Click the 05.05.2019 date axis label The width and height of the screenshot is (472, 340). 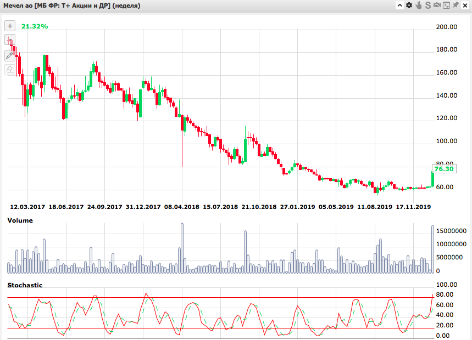click(336, 207)
